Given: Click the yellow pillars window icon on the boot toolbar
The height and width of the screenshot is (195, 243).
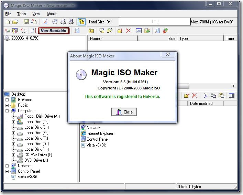Looking at the screenshot, I should (15, 31).
